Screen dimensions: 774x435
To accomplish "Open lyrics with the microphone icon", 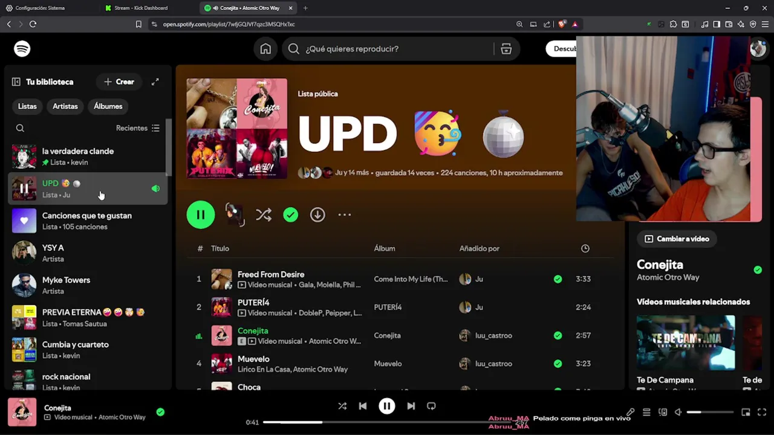I will pos(630,412).
